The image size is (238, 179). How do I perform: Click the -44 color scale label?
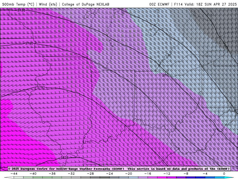(x=14, y=174)
